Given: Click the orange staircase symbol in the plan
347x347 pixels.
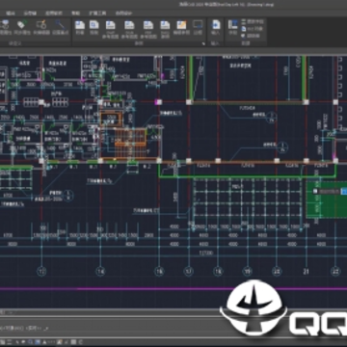Looking at the screenshot, I should pos(131,143).
